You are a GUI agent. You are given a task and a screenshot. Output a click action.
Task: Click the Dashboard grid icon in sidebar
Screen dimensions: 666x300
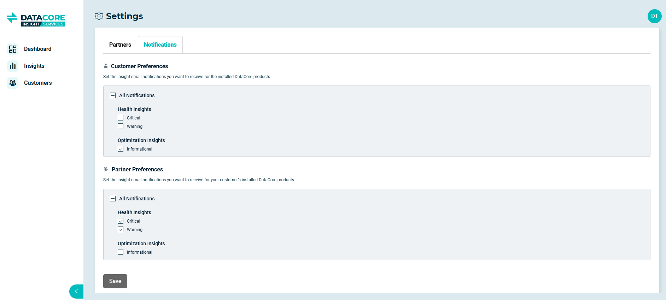[x=13, y=49]
